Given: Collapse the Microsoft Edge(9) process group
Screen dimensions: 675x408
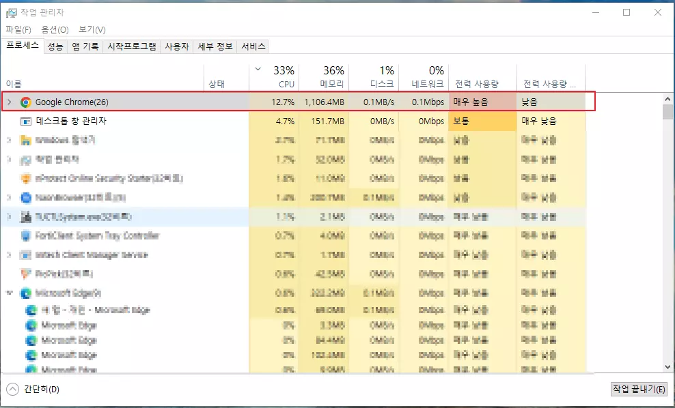Looking at the screenshot, I should (x=9, y=293).
